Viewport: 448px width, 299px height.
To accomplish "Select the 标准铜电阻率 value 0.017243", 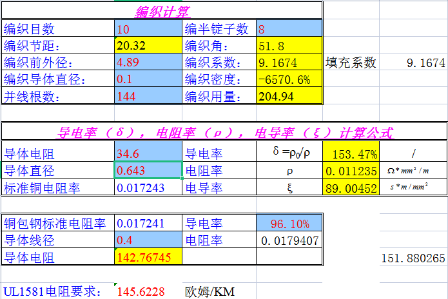I will (x=148, y=188).
